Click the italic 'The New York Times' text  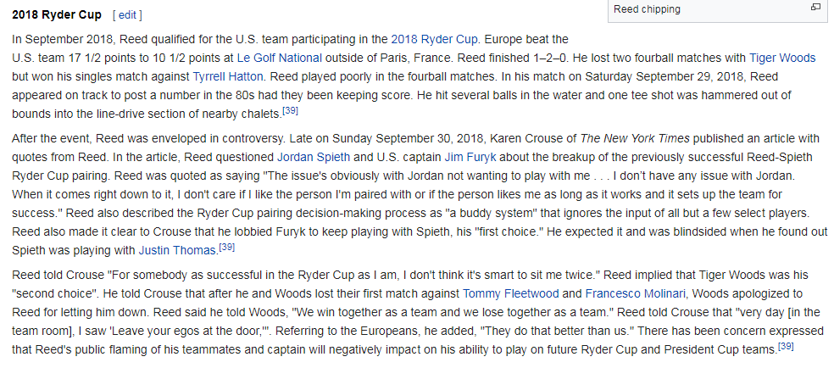coord(635,138)
